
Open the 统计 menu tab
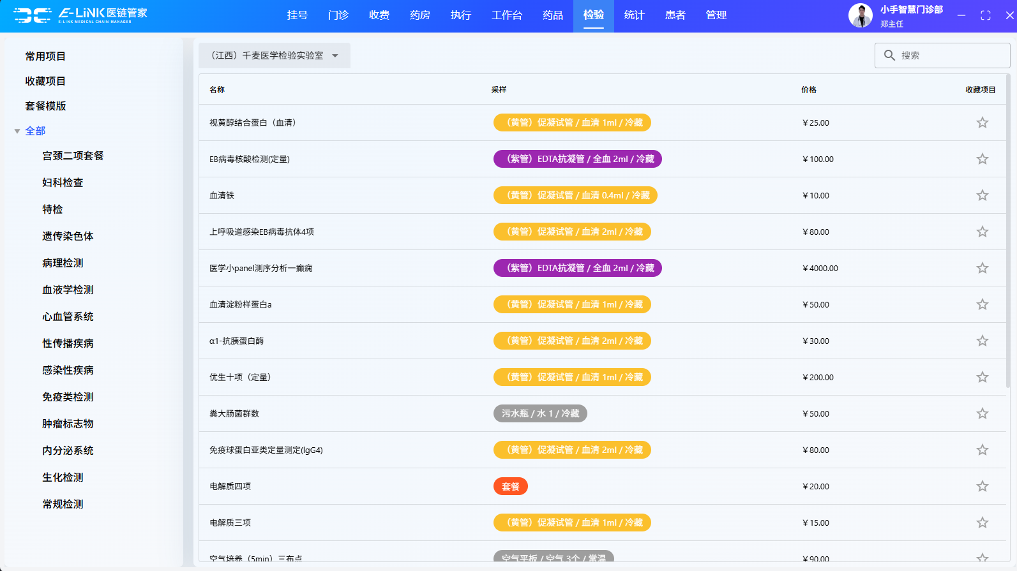634,15
